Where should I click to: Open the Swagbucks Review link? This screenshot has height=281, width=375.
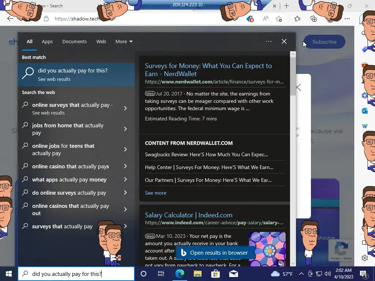[x=207, y=154]
